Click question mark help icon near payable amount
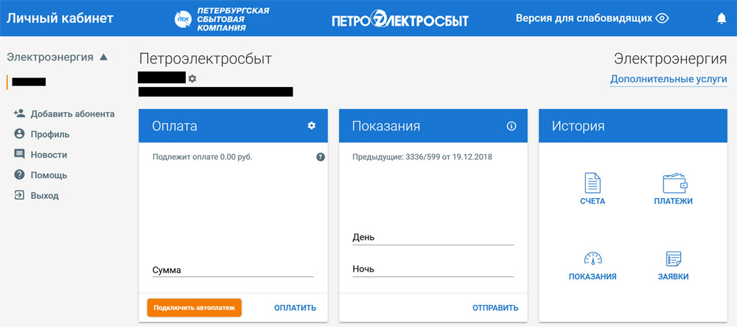737x327 pixels. click(321, 157)
